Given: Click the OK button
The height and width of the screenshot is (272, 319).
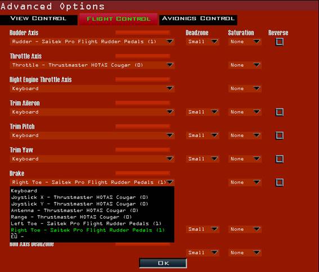Looking at the screenshot, I should [x=163, y=263].
